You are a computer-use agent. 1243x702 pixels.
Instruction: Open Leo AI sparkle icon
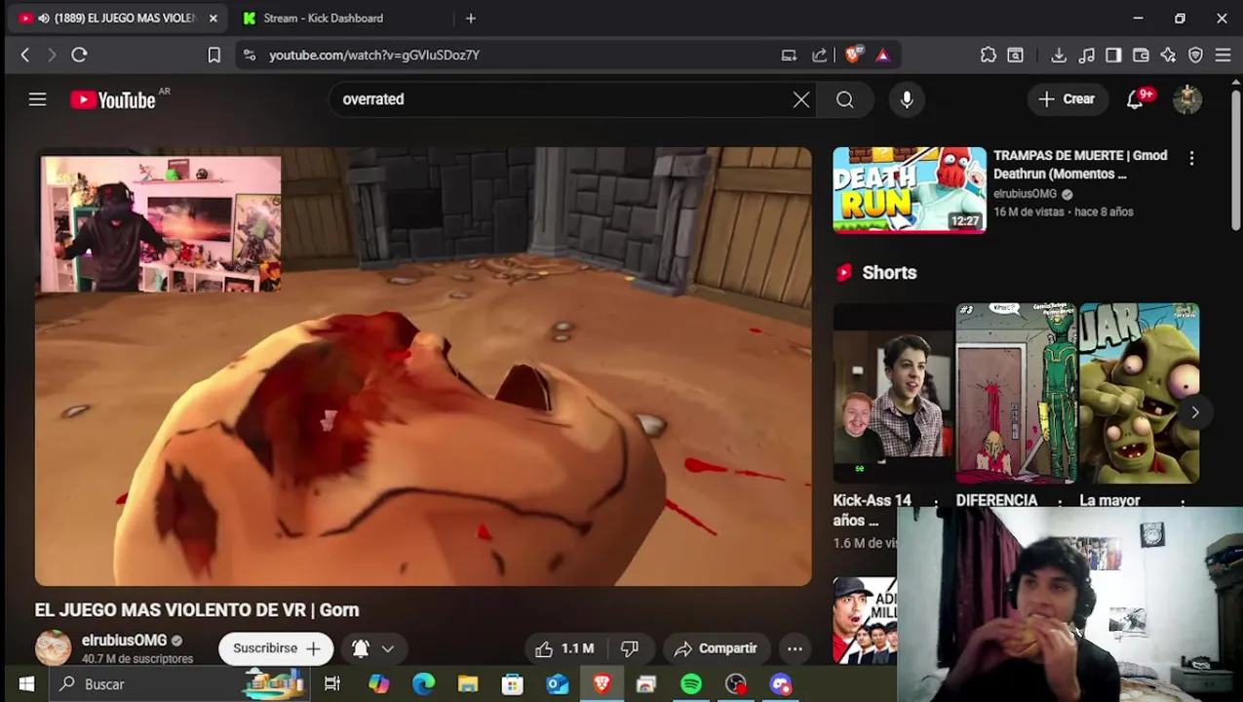1168,55
